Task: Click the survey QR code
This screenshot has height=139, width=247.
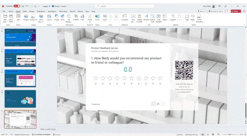Action: click(184, 70)
